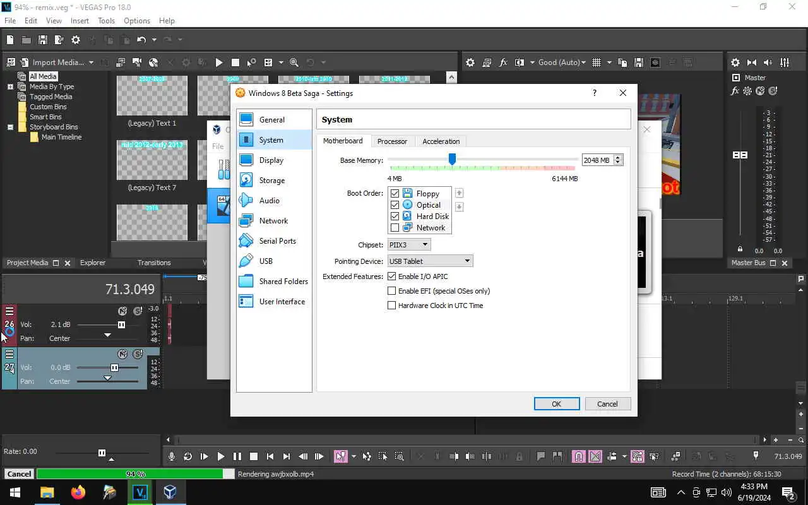This screenshot has height=505, width=808.
Task: Increase Base Memory spinner value
Action: tap(618, 158)
